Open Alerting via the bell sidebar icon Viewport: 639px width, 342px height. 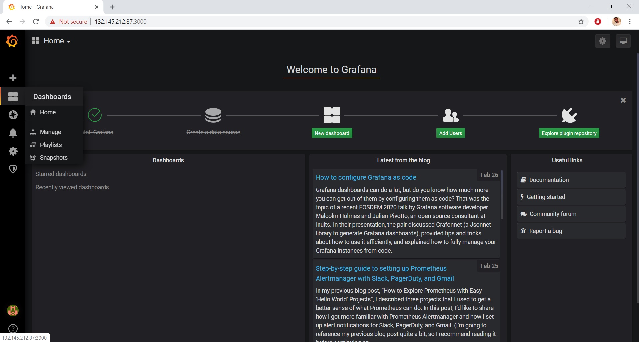[13, 133]
